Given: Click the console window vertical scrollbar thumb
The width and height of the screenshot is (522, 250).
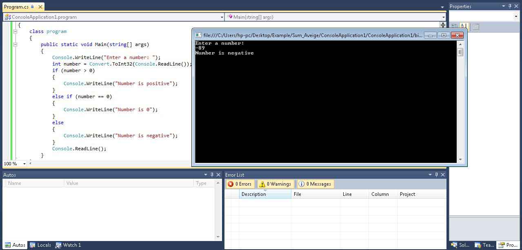Looking at the screenshot, I should tap(460, 52).
